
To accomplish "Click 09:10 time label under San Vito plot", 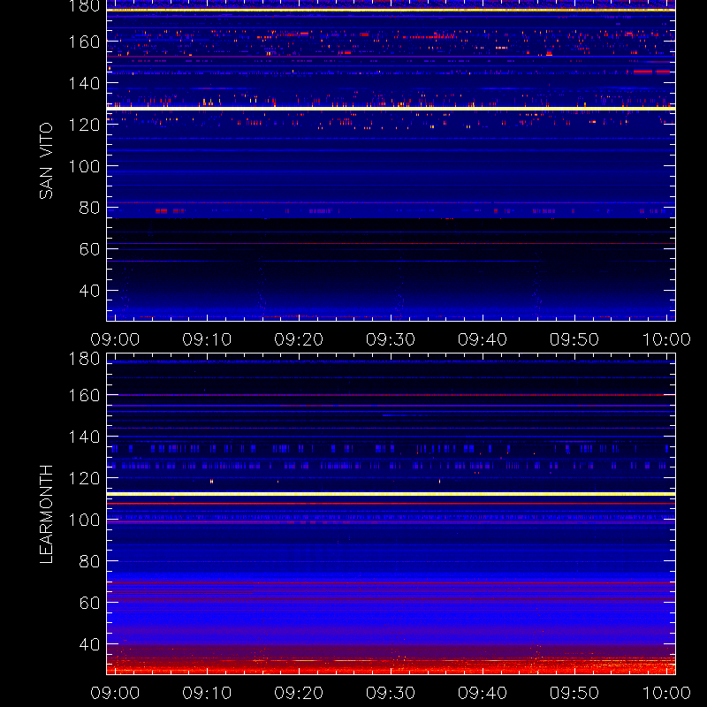I will click(x=207, y=339).
